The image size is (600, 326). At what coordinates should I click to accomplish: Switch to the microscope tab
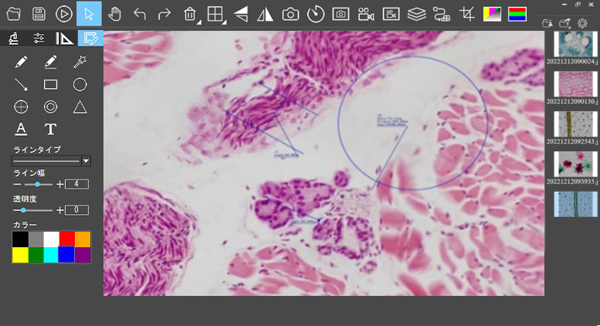(x=13, y=39)
